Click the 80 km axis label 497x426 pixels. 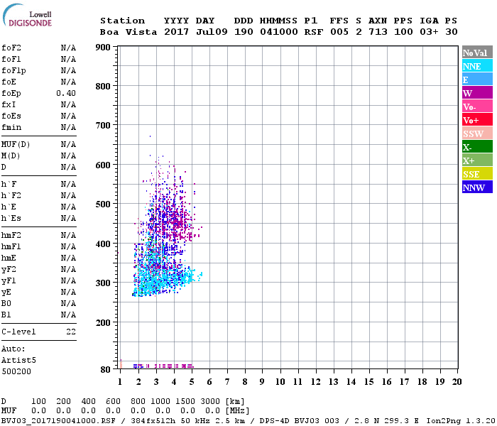click(106, 370)
